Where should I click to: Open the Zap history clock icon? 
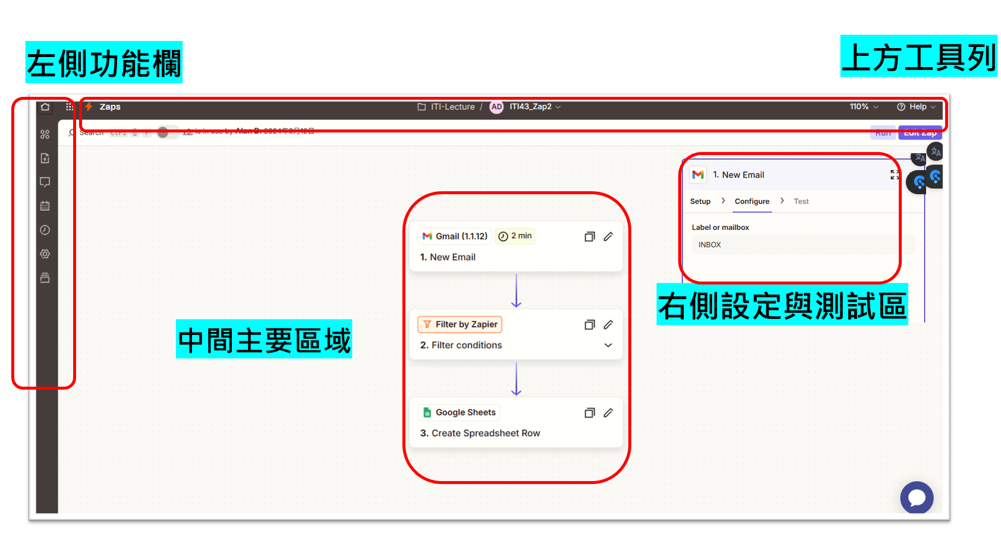click(45, 230)
